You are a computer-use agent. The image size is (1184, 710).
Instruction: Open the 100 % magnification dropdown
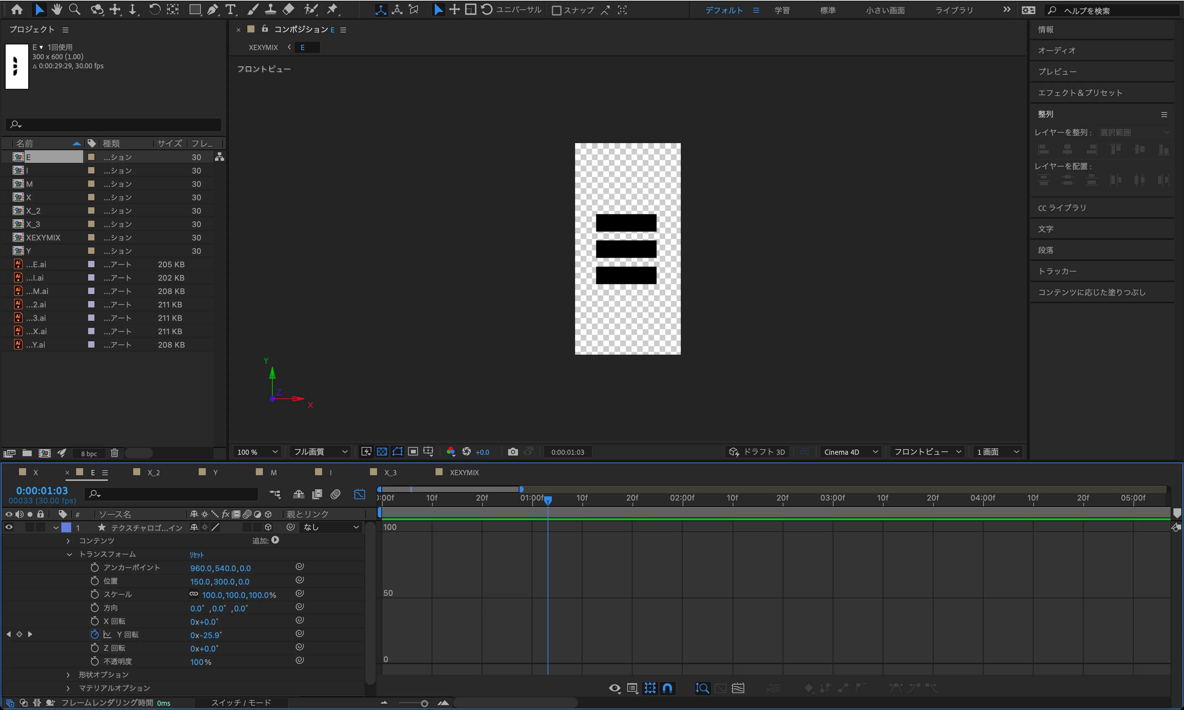pyautogui.click(x=257, y=452)
